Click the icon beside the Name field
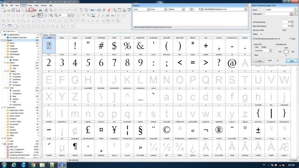Image resolution: width=299 pixels, height=168 pixels. (x=296, y=10)
